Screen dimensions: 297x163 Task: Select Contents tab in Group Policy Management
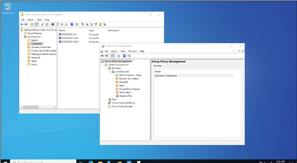tap(157, 65)
